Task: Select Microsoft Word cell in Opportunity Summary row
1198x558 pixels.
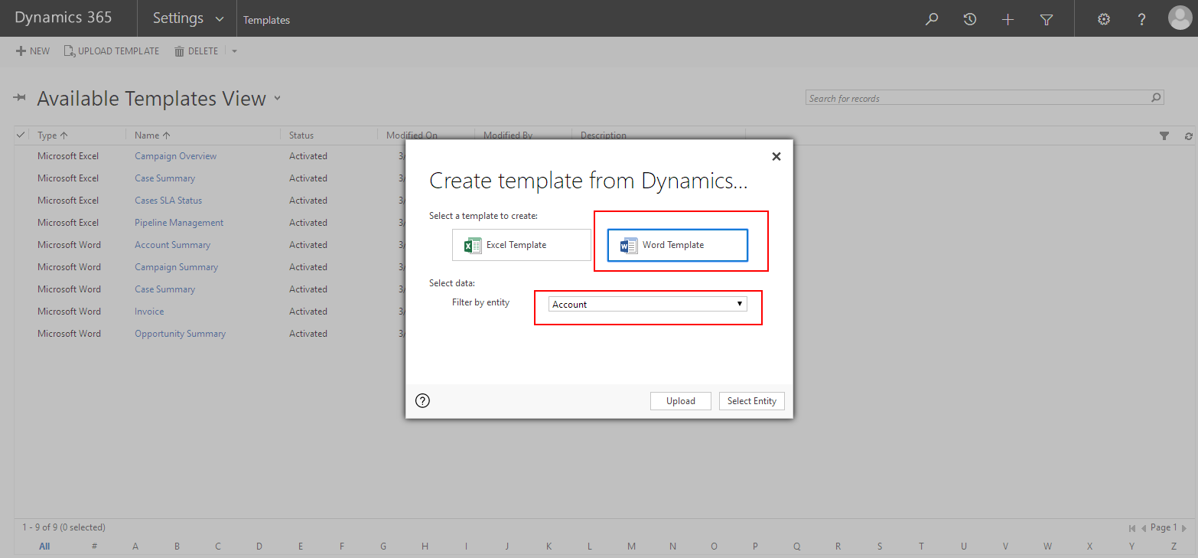Action: click(x=69, y=334)
